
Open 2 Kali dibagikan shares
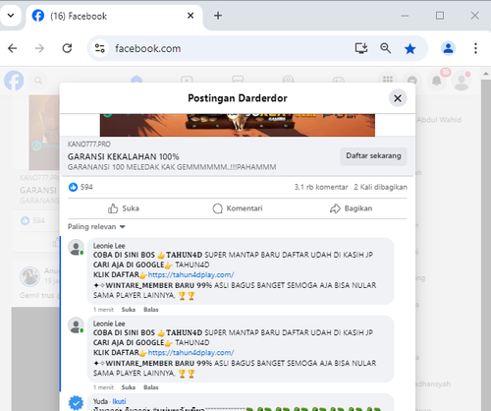click(380, 187)
